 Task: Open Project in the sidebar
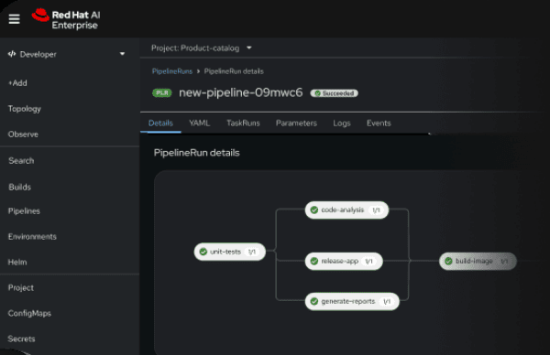click(x=21, y=288)
